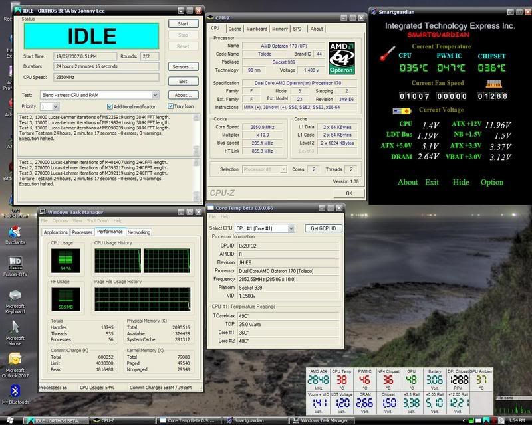
Task: Switch to the Applications tab in Task Manager
Action: point(56,232)
